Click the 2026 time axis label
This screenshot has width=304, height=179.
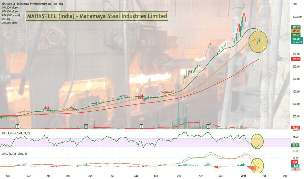(244, 176)
